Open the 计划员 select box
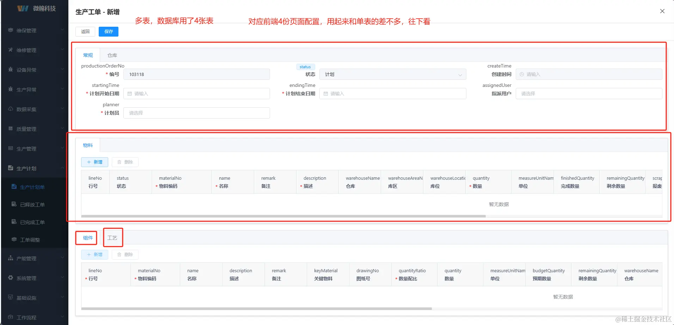Screen dimensions: 674x325 coord(197,113)
